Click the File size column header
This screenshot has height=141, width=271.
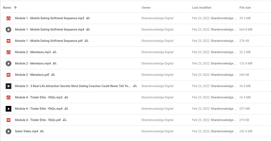click(245, 8)
